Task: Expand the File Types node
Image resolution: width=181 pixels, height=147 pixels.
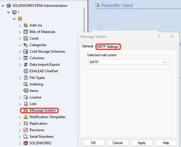Action: [20, 78]
